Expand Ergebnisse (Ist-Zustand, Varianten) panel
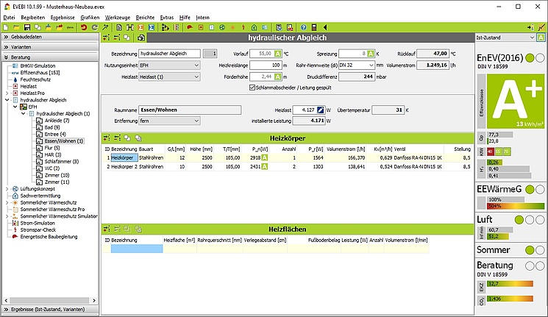The height and width of the screenshot is (317, 548). (50, 310)
